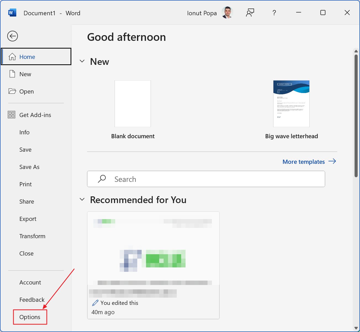This screenshot has width=360, height=332.
Task: Click the Big wave letterhead label
Action: pos(292,136)
